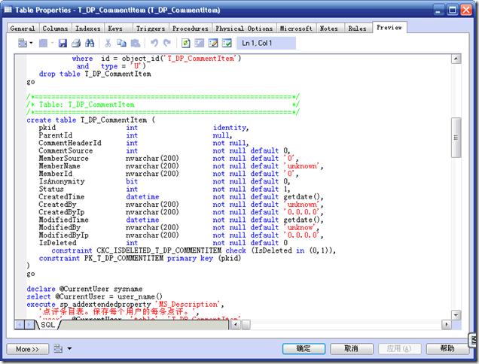Open the Physical Options tab
The image size is (479, 364).
pos(244,29)
